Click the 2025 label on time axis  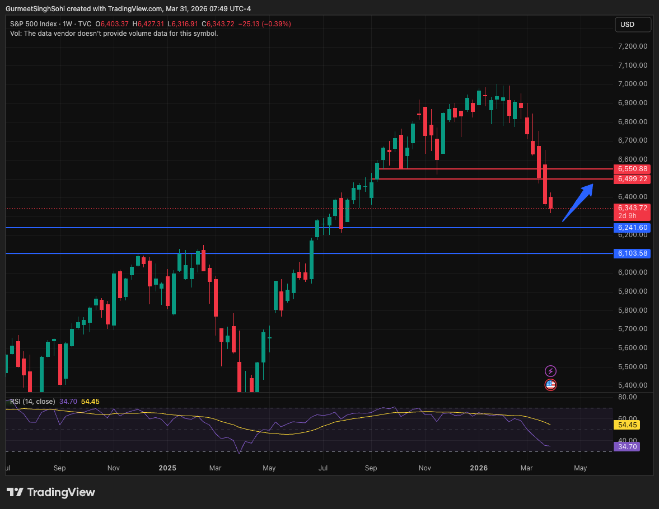[167, 468]
